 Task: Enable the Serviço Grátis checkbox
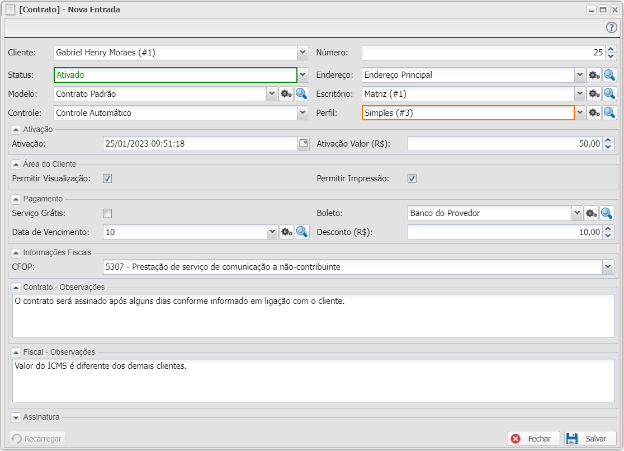tap(108, 213)
